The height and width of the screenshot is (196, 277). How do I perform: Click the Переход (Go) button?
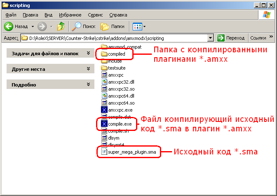click(231, 38)
